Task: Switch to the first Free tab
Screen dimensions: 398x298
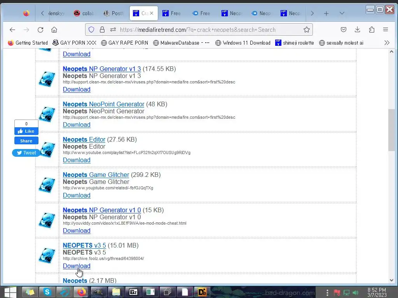Action: pos(173,13)
